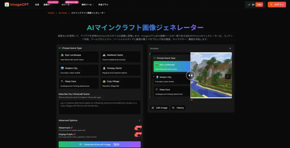Select the Cozy Village scene card
Viewport: 290px width, 148px height.
coord(121,83)
